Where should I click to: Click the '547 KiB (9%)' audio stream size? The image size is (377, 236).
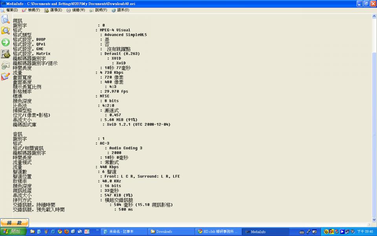tap(119, 195)
